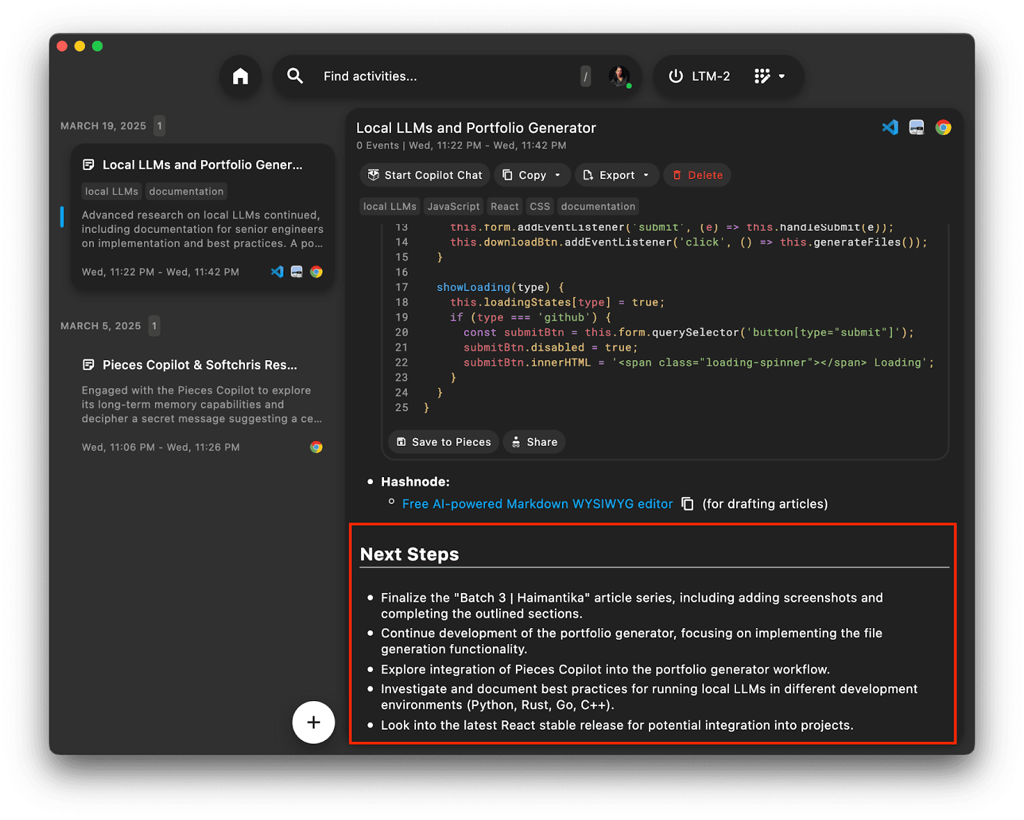Image resolution: width=1024 pixels, height=820 pixels.
Task: Click the 'Local LLMs and Portfolio Generator' detail title
Action: click(476, 128)
